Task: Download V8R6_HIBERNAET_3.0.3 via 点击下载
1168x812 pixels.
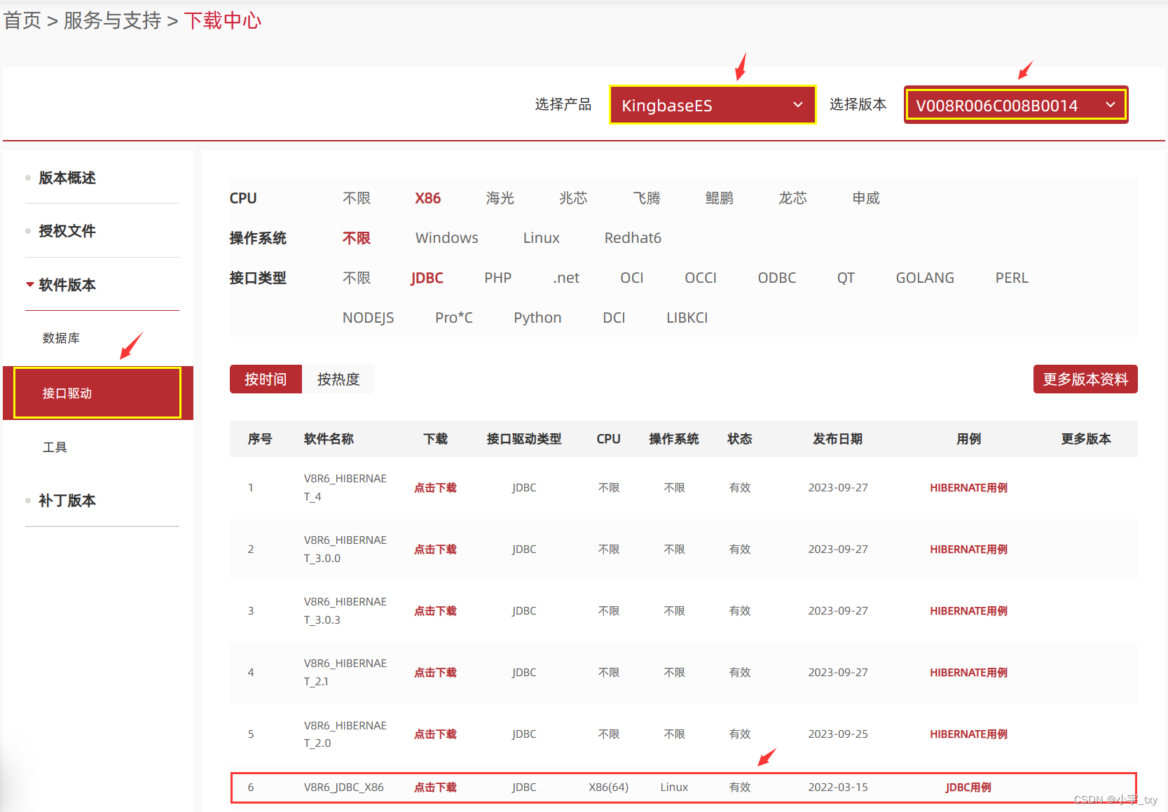Action: [435, 611]
